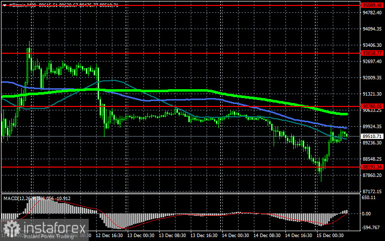The width and height of the screenshot is (385, 241).
Task: Click the 88548.25 price scale value
Action: (x=372, y=159)
